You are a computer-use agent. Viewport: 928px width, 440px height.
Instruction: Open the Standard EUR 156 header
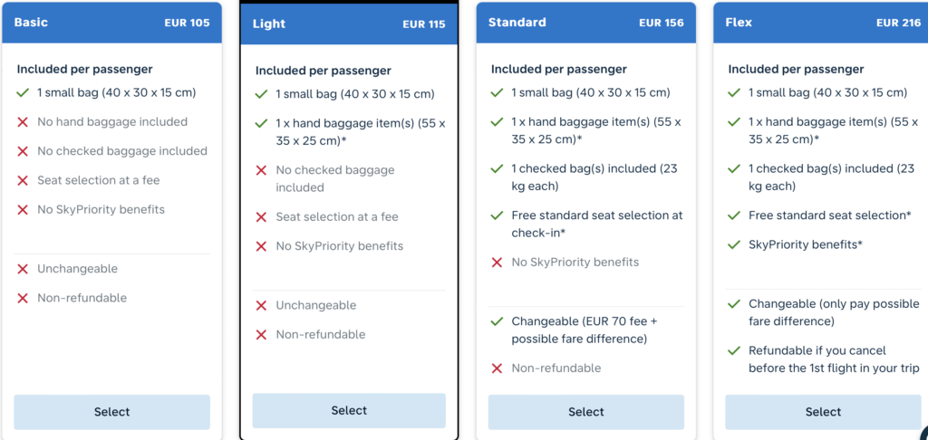586,23
